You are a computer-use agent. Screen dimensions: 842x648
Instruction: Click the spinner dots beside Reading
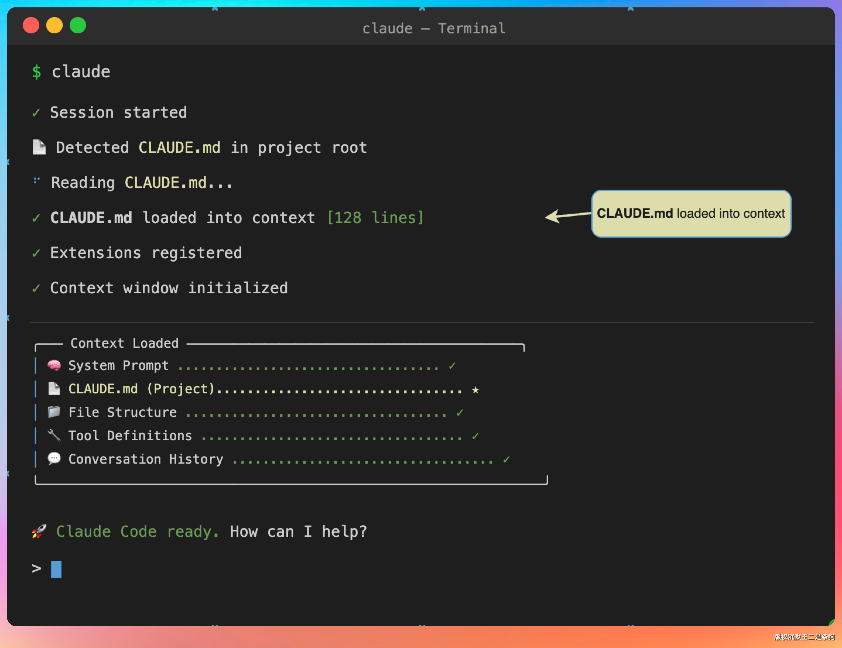pyautogui.click(x=37, y=180)
